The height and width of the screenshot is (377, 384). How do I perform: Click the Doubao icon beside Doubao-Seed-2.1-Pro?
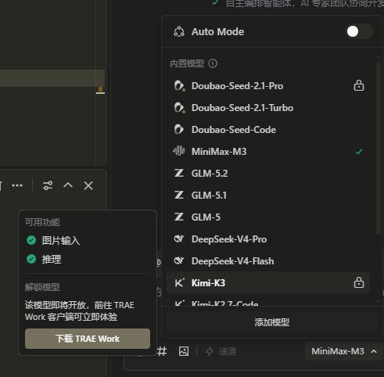(179, 86)
